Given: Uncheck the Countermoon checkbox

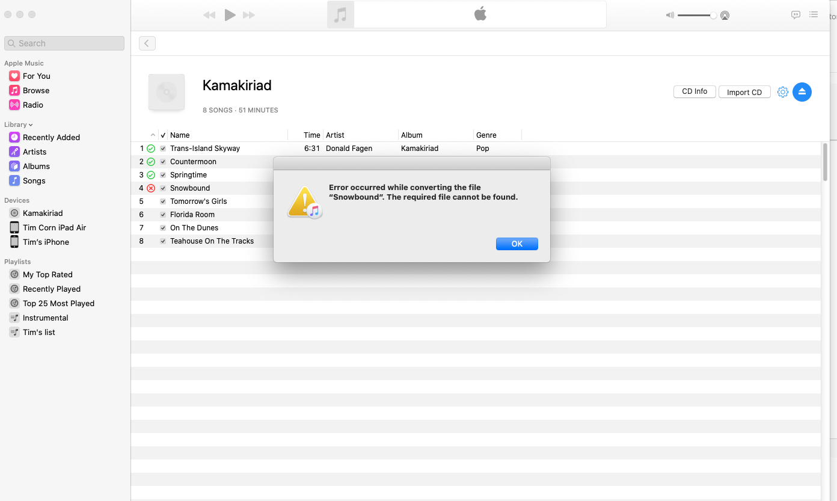Looking at the screenshot, I should 163,162.
